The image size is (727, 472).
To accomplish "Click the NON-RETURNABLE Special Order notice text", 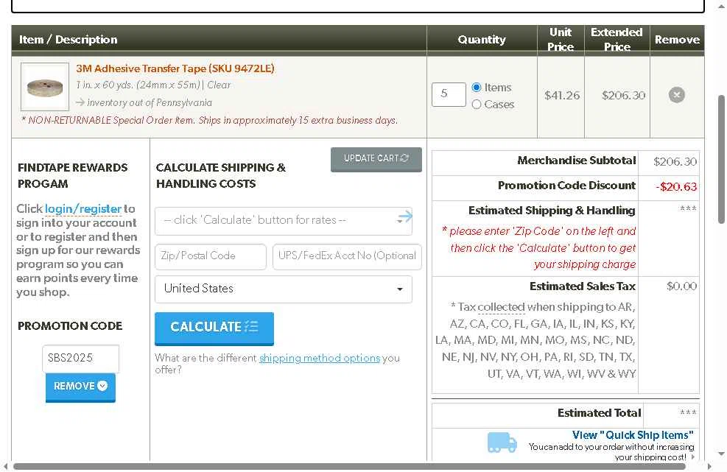I will pos(210,121).
